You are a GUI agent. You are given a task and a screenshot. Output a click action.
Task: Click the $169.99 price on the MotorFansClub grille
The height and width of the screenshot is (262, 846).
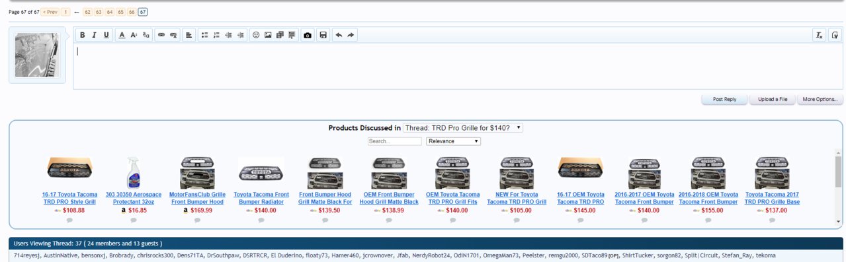(201, 210)
